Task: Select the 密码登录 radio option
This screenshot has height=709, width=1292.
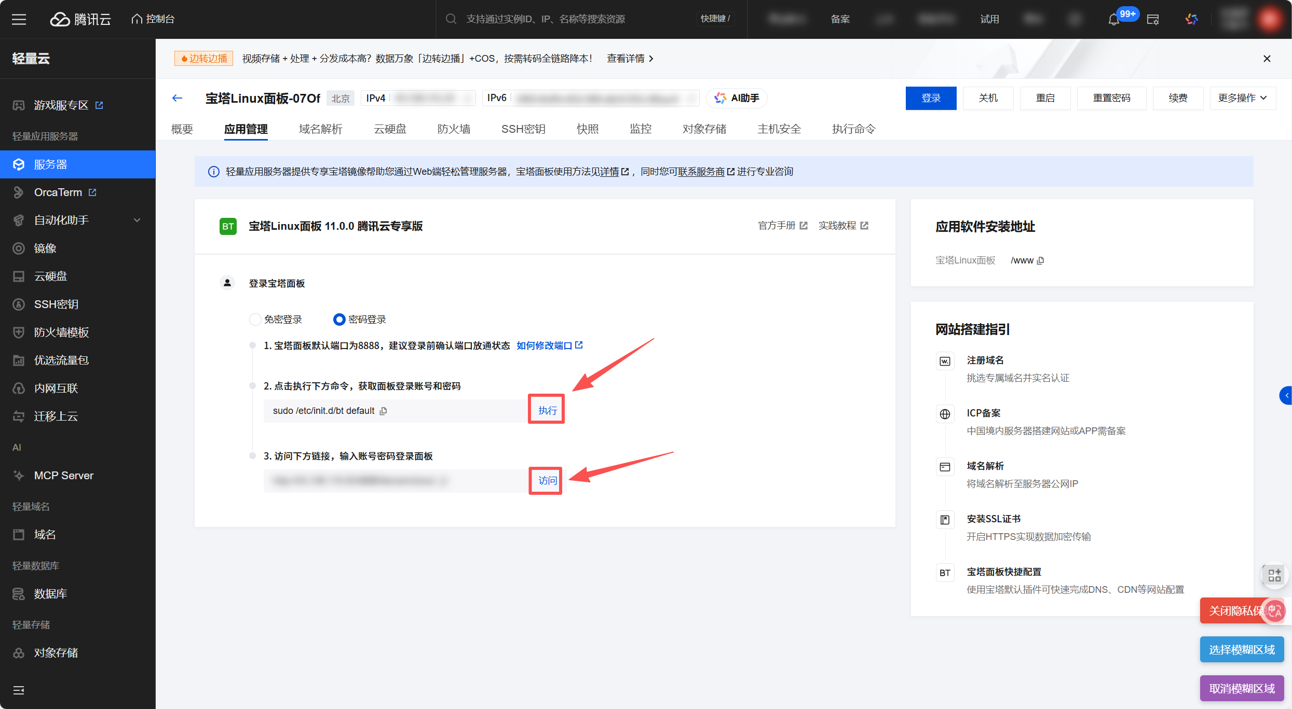Action: coord(339,319)
